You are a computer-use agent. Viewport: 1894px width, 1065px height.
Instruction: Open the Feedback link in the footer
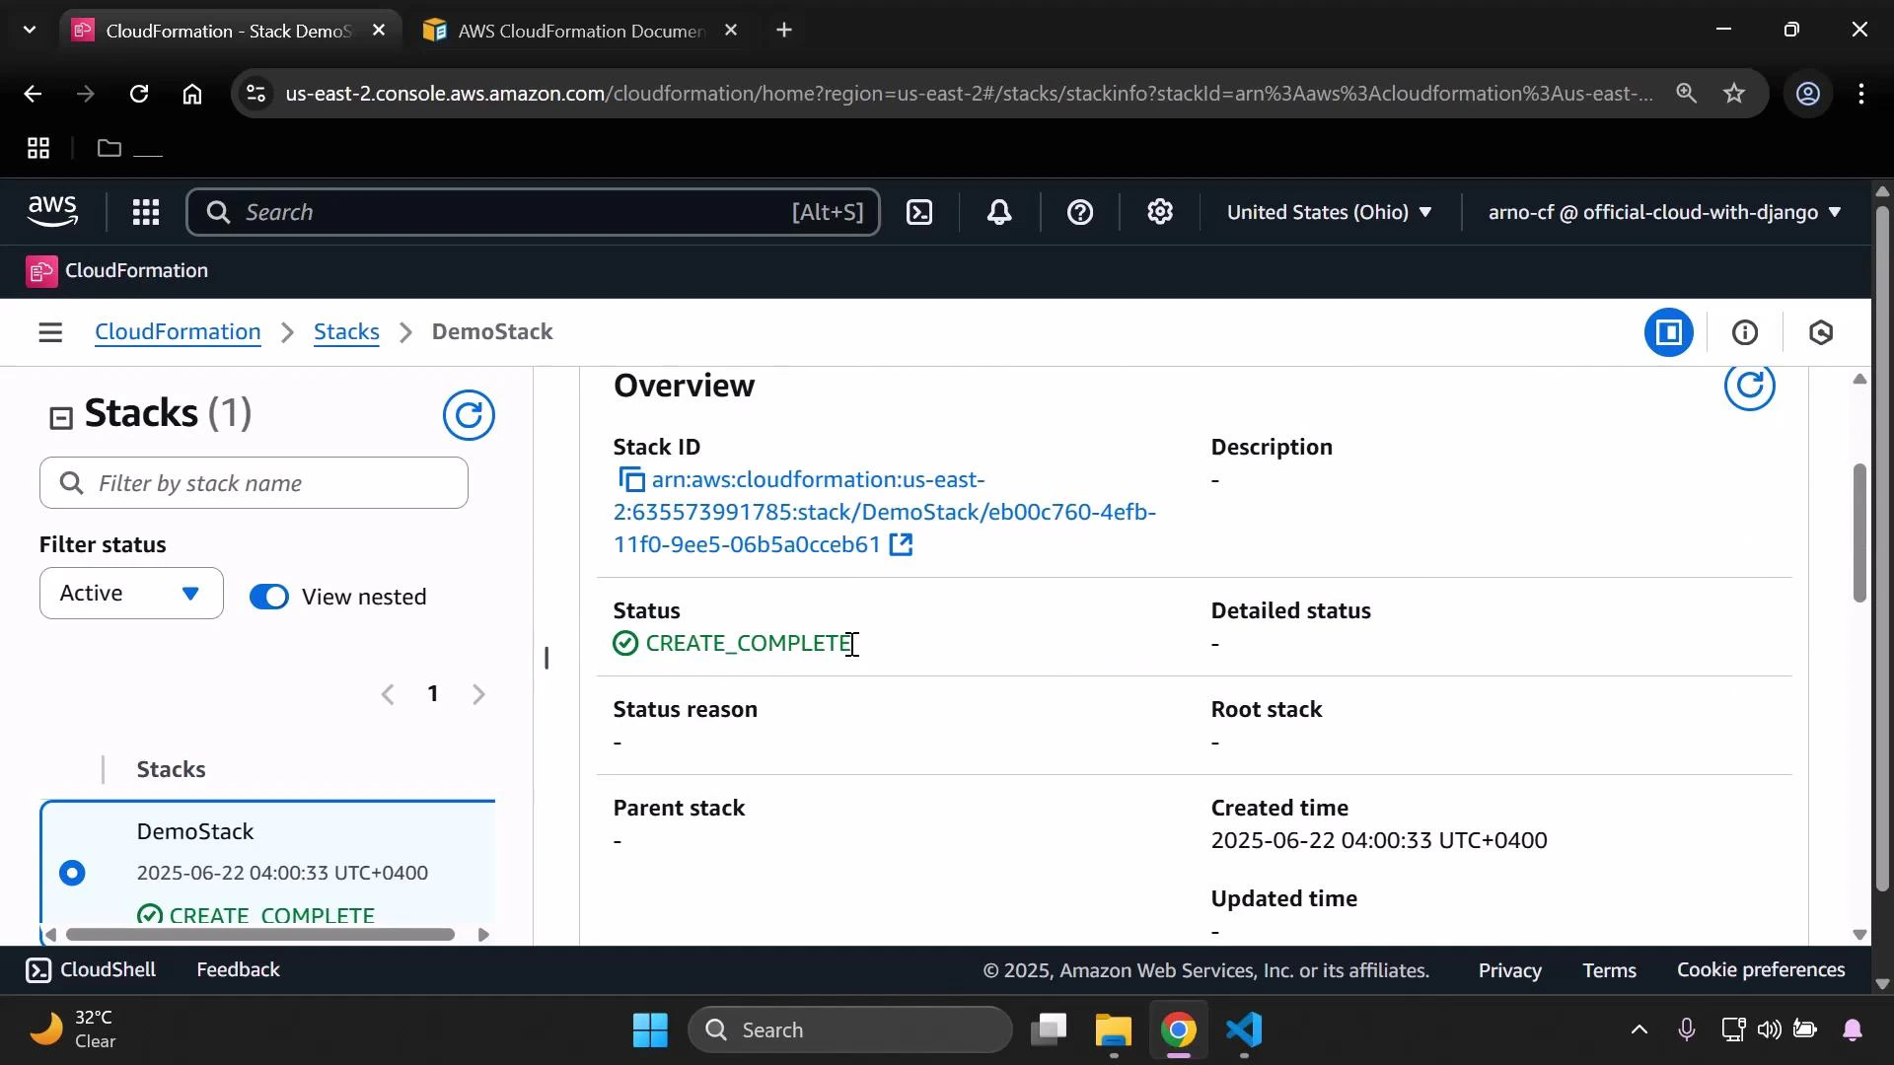point(237,969)
